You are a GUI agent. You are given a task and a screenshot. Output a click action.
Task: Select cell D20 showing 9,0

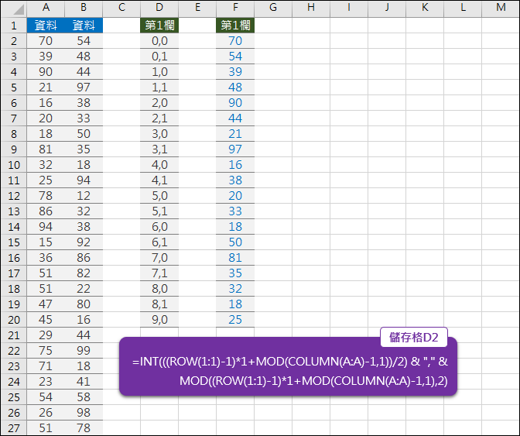point(159,320)
